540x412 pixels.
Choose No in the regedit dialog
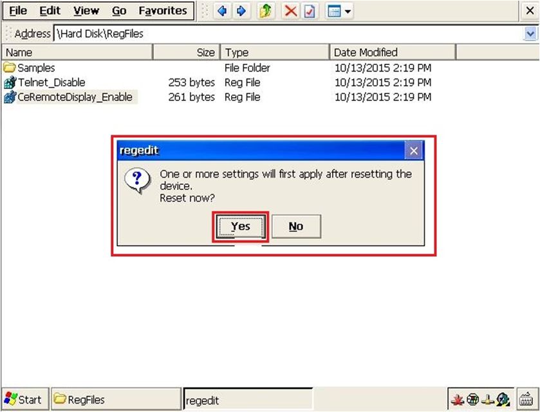click(x=295, y=227)
